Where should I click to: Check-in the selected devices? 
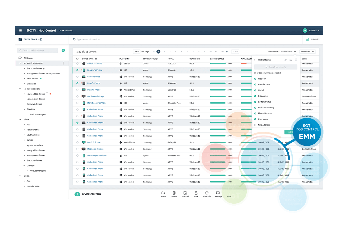(207, 194)
